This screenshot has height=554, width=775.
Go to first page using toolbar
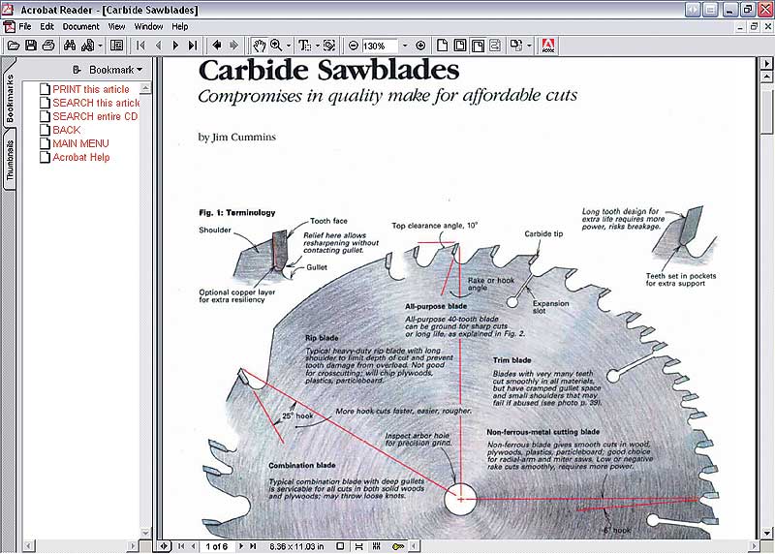pos(140,46)
